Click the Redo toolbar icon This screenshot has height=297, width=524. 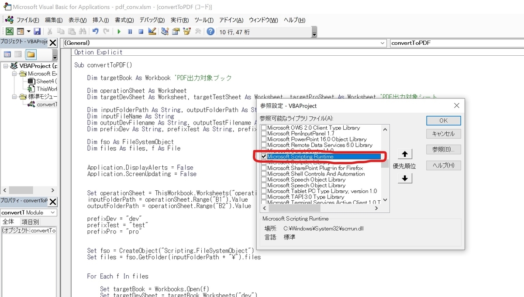point(106,31)
